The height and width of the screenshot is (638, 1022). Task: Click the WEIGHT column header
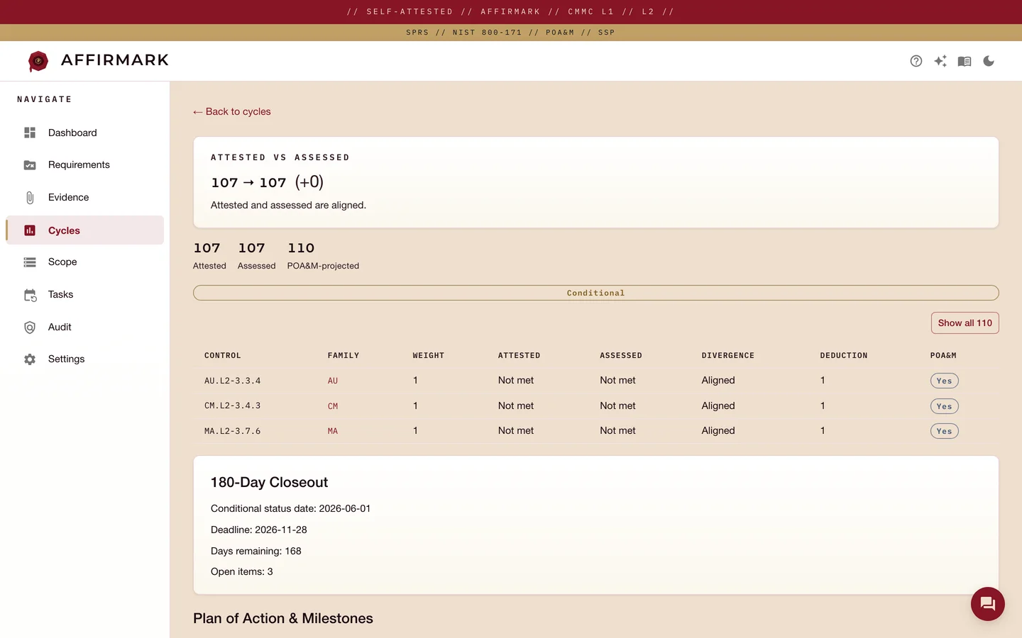click(x=429, y=356)
